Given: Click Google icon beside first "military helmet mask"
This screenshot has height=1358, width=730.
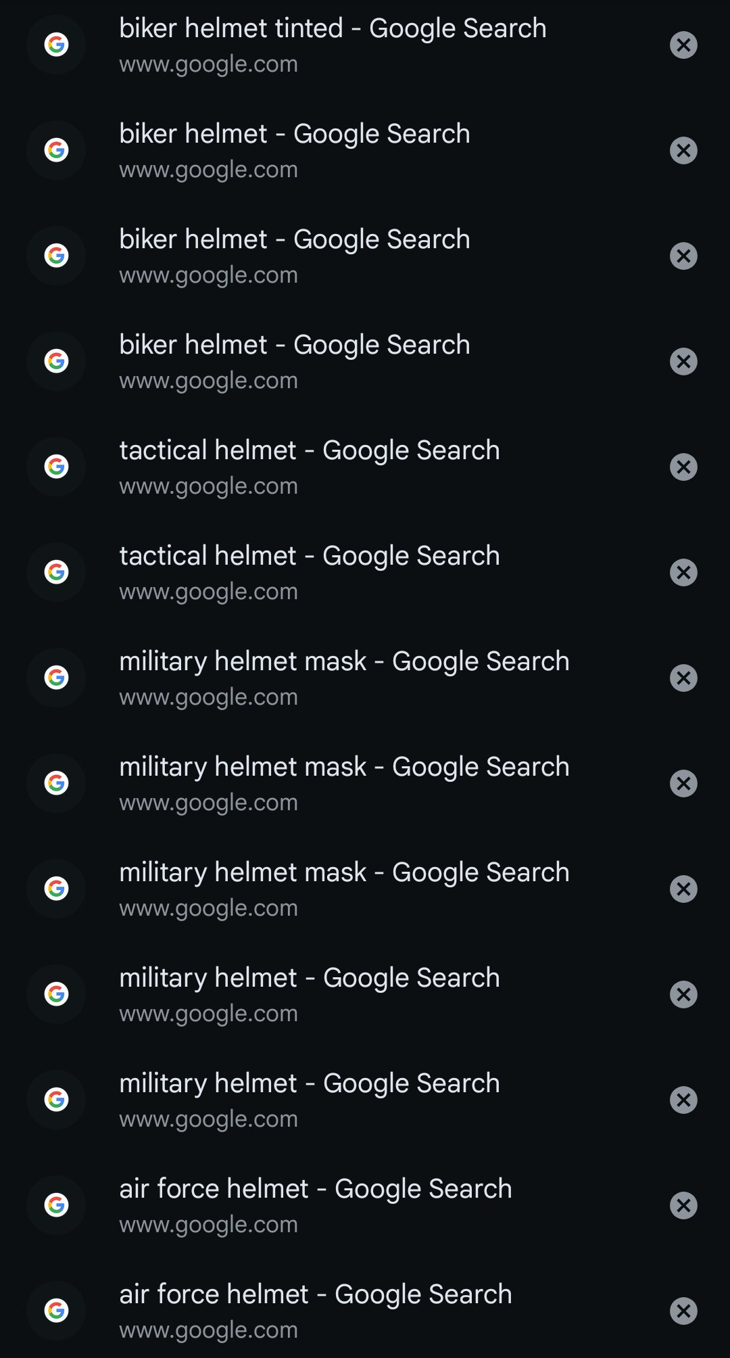Looking at the screenshot, I should pos(56,678).
